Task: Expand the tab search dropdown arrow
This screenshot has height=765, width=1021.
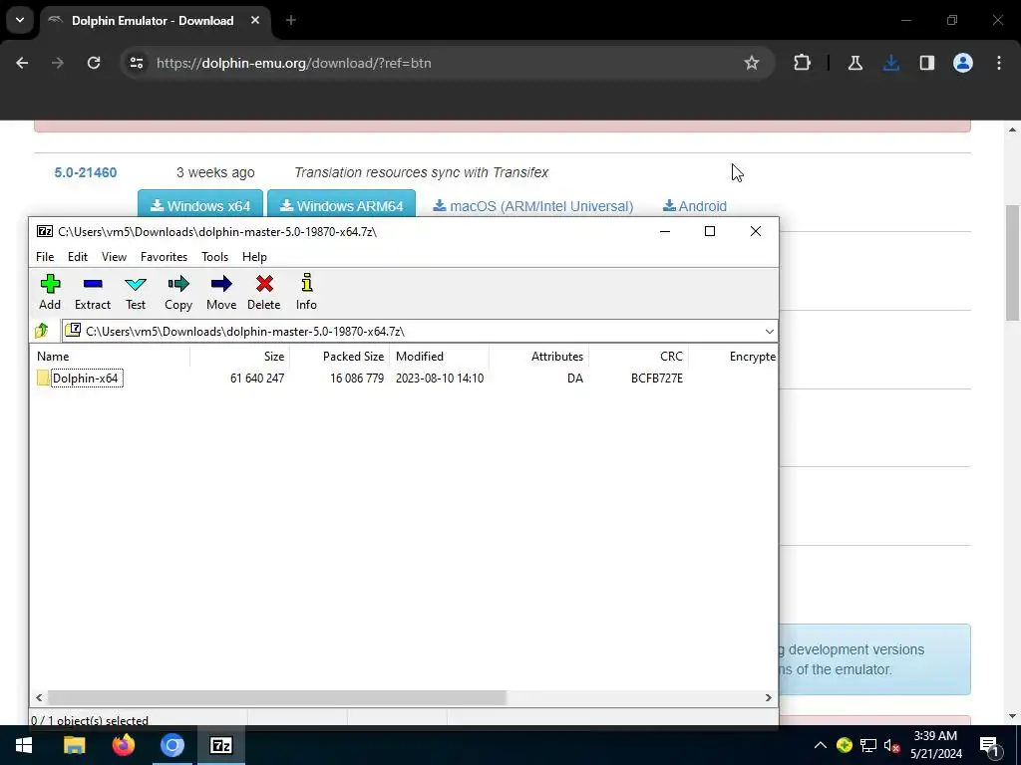Action: [x=20, y=20]
